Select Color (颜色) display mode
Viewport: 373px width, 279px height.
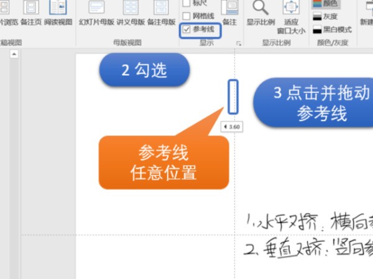click(x=325, y=4)
